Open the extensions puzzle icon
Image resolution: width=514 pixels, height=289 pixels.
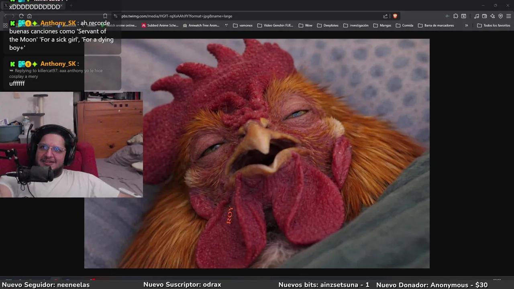click(456, 16)
